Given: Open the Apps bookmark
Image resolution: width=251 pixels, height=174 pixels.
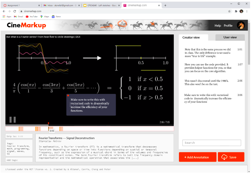Looking at the screenshot, I should click(x=7, y=17).
